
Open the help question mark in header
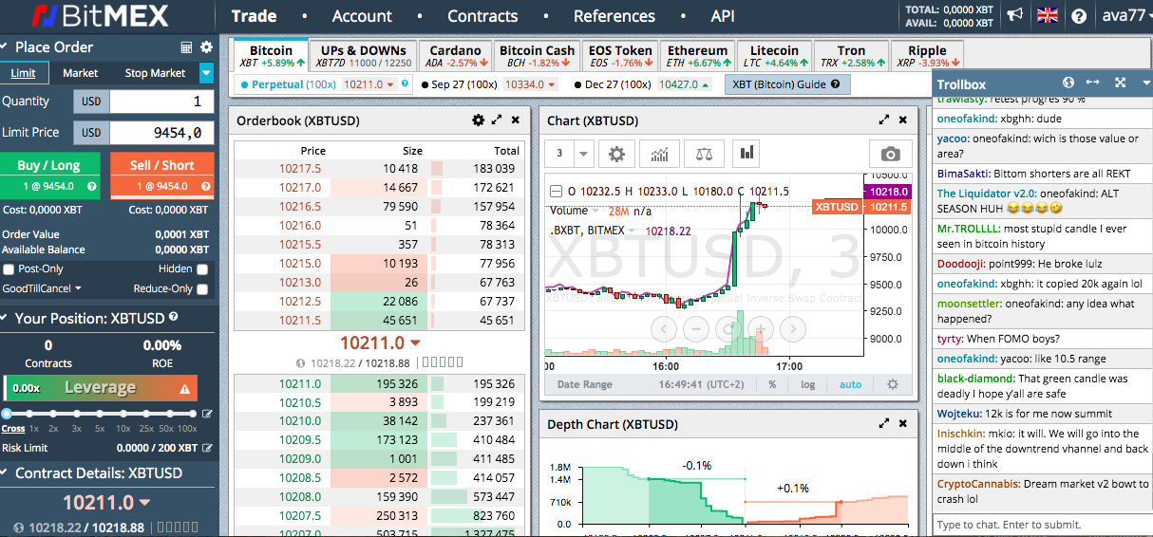[x=1079, y=16]
